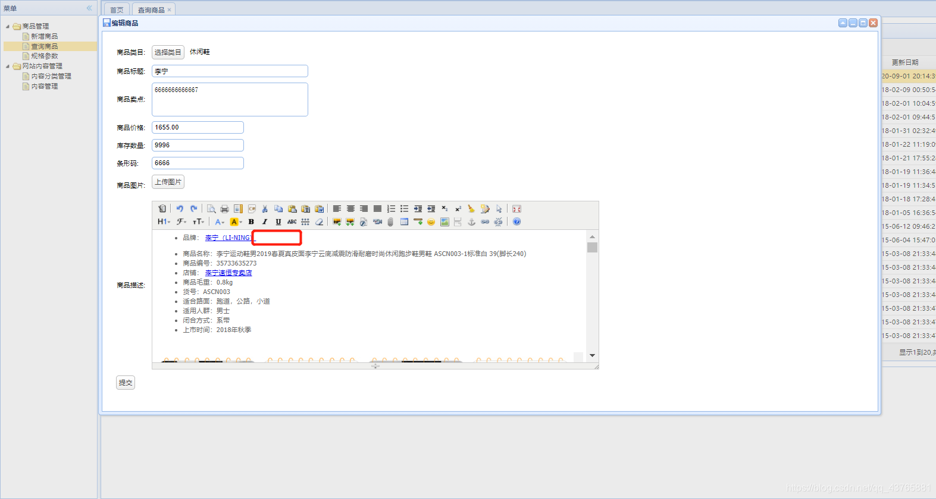
Task: Apply strikethrough formatting
Action: 292,222
